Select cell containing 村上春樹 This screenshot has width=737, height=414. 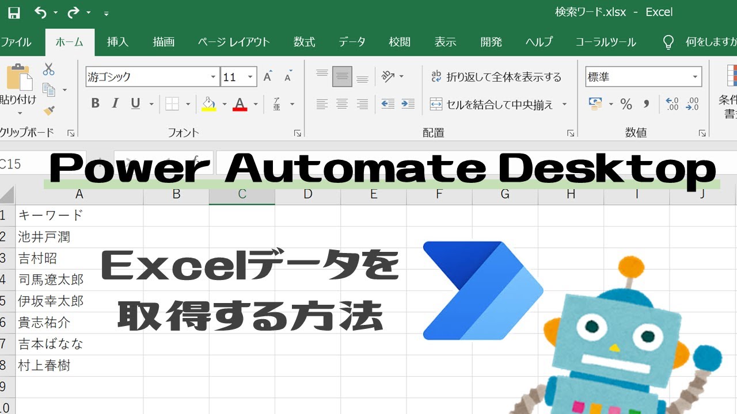tap(79, 366)
